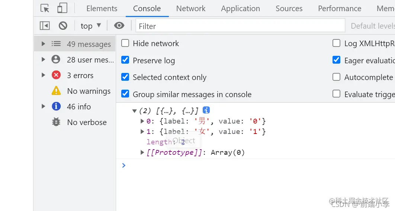Create live expression with the eye icon

[119, 26]
